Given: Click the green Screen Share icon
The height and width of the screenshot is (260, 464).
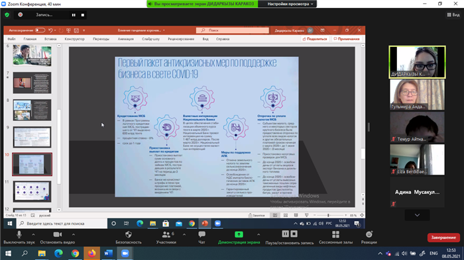Looking at the screenshot, I should click(239, 235).
